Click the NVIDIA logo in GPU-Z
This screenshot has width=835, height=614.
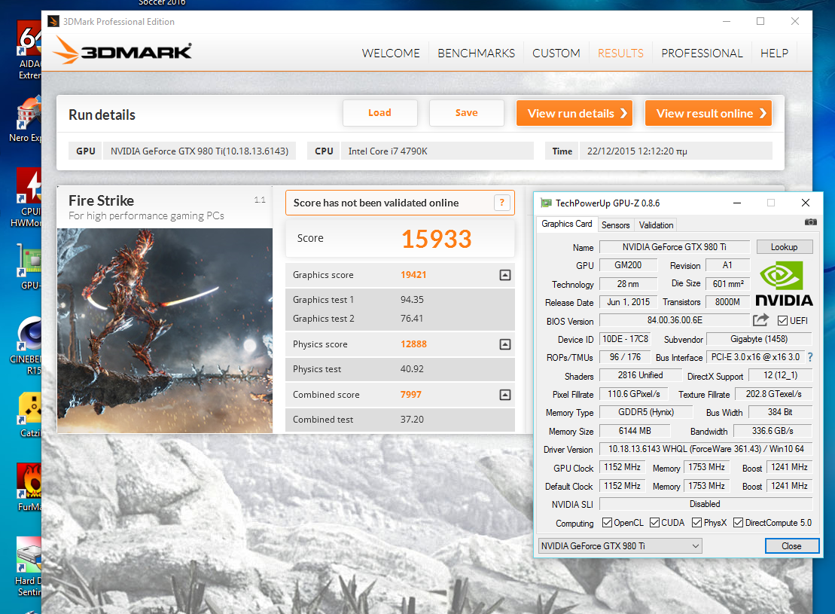(784, 285)
